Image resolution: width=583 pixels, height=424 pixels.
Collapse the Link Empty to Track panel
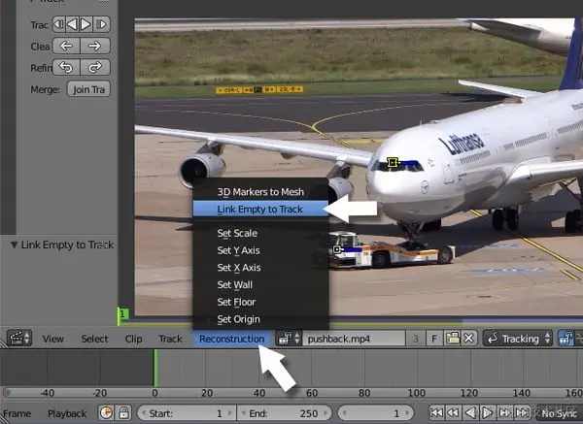tap(15, 245)
